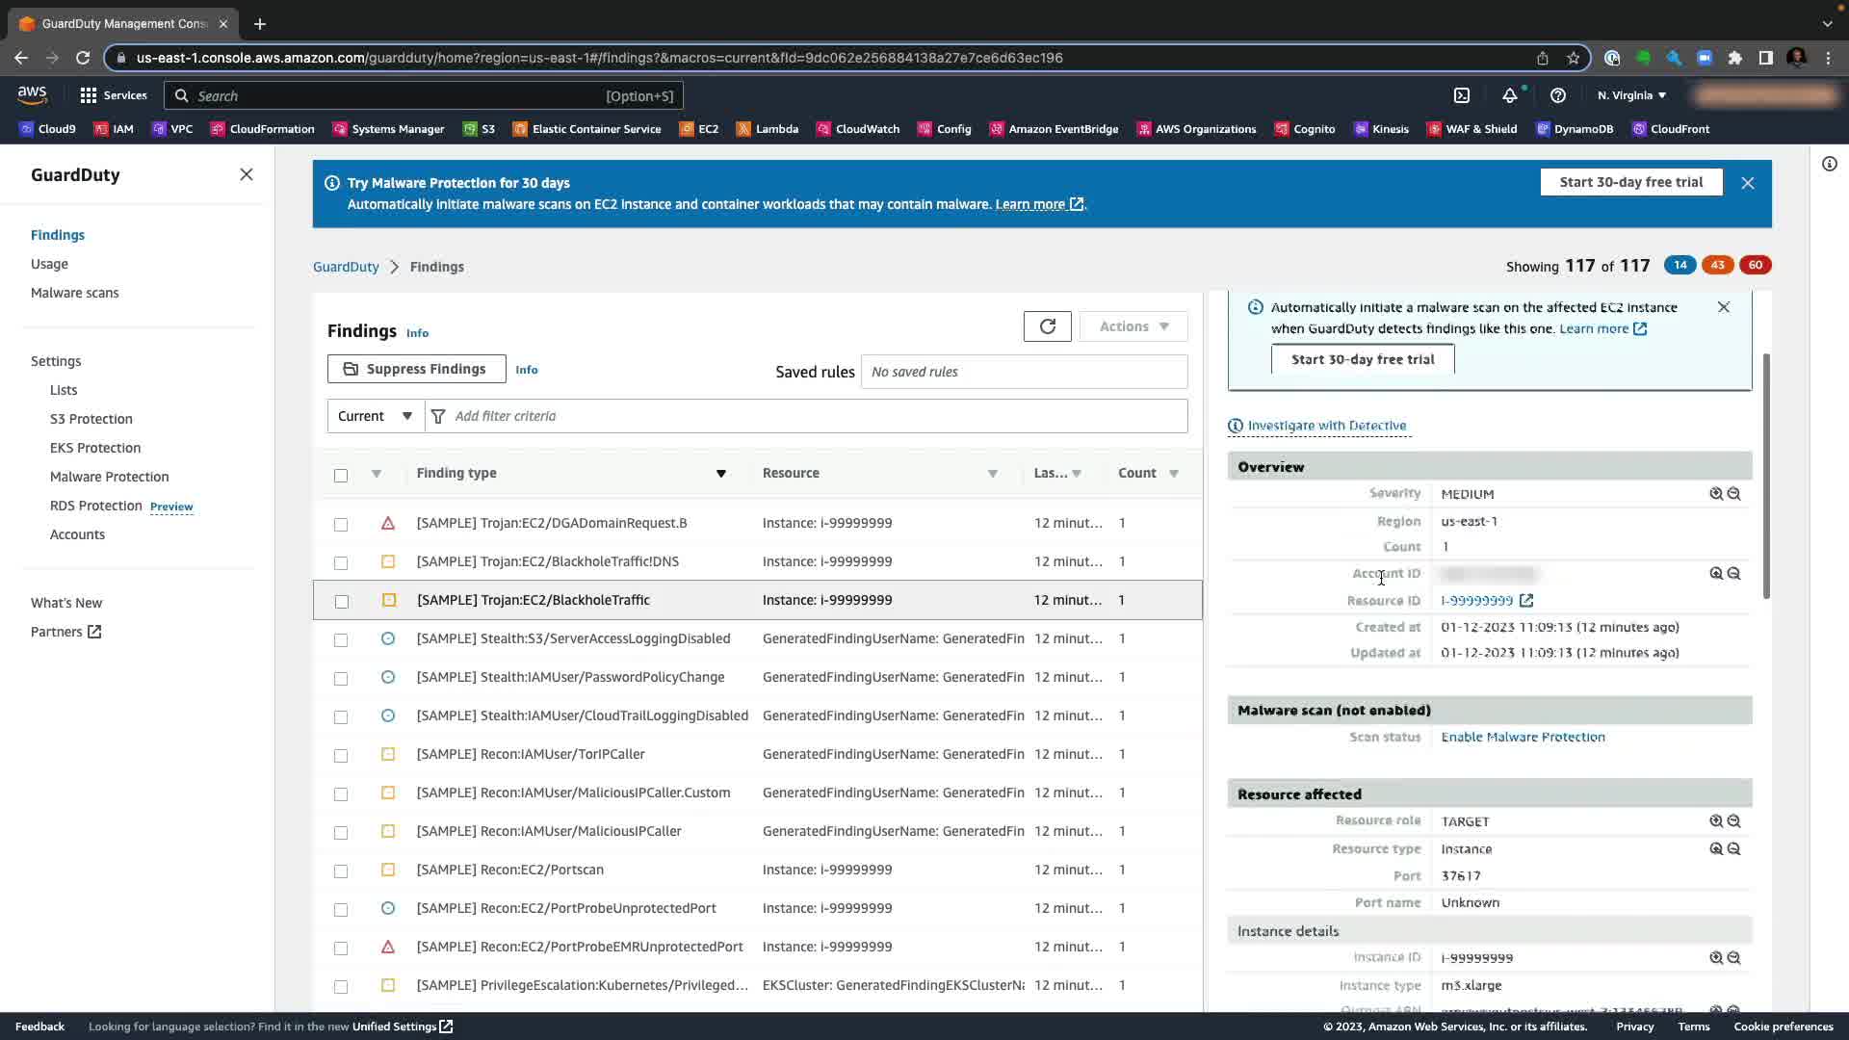This screenshot has height=1040, width=1849.
Task: Close the GuardDuty navigation sidebar
Action: [x=247, y=174]
